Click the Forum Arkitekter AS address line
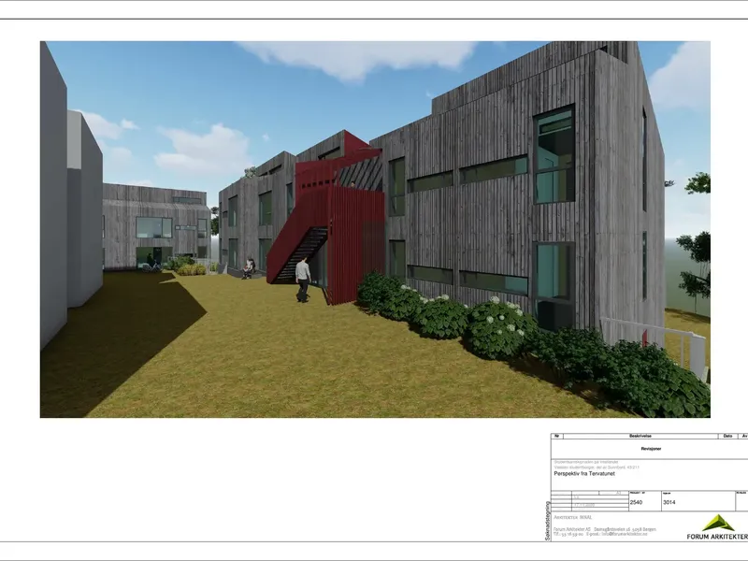The height and width of the screenshot is (561, 748). [x=605, y=529]
